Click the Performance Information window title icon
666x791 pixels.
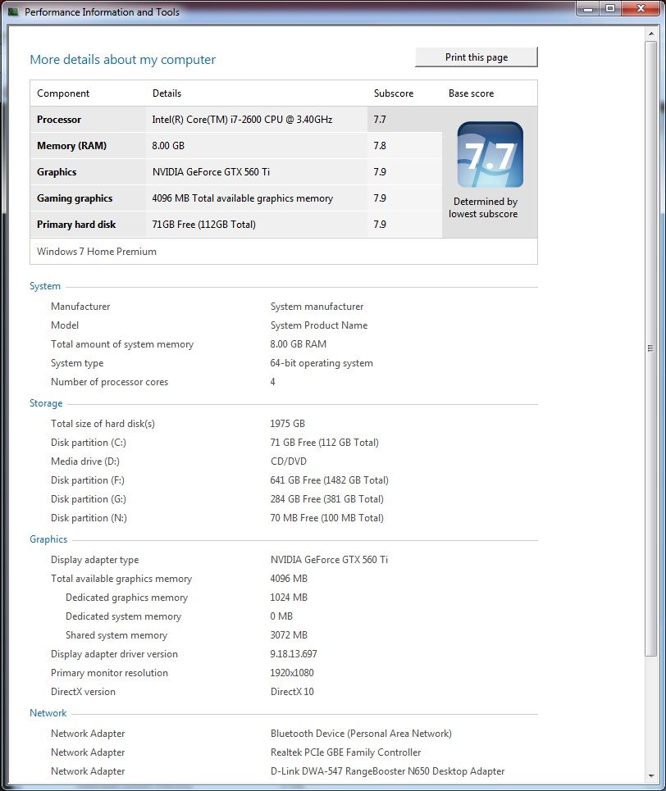[13, 12]
